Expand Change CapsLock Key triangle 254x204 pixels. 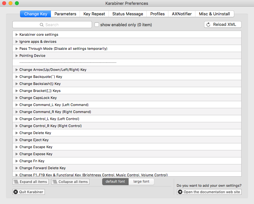click(17, 98)
